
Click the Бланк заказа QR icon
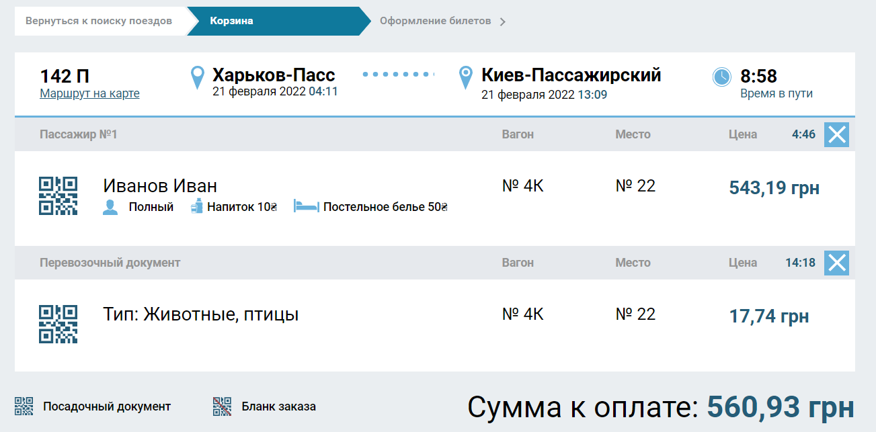tap(222, 406)
